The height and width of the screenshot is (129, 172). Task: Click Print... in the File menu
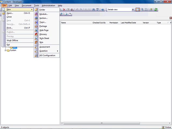(x=18, y=28)
